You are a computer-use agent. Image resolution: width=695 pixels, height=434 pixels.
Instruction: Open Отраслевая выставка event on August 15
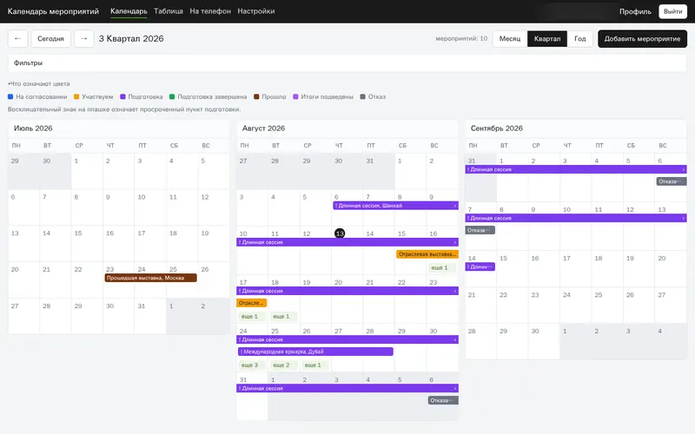pos(427,254)
